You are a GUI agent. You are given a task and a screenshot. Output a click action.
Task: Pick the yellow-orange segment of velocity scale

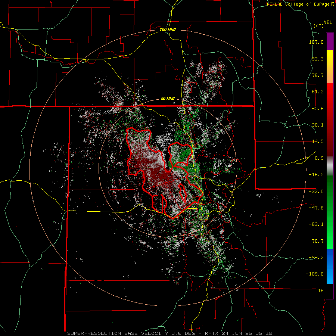[x=330, y=66]
